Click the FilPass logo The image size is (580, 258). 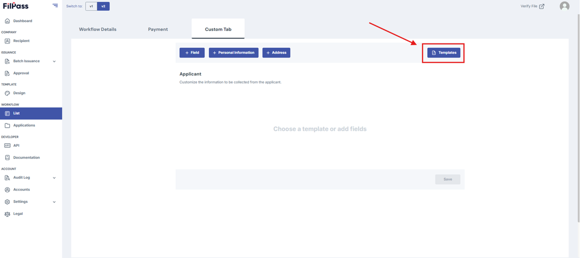pos(15,6)
